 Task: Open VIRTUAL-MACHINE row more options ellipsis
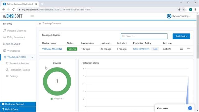(188, 49)
